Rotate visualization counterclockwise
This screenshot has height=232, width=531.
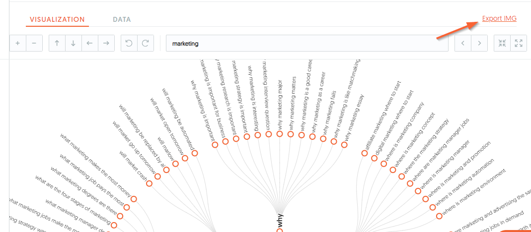[x=129, y=43]
